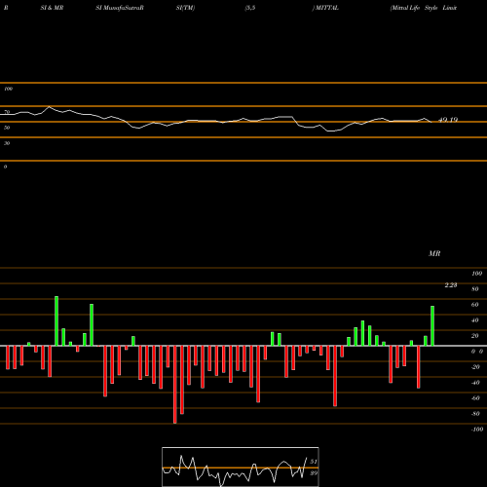Click the MR indicator label
This screenshot has height=487, width=487.
click(434, 253)
